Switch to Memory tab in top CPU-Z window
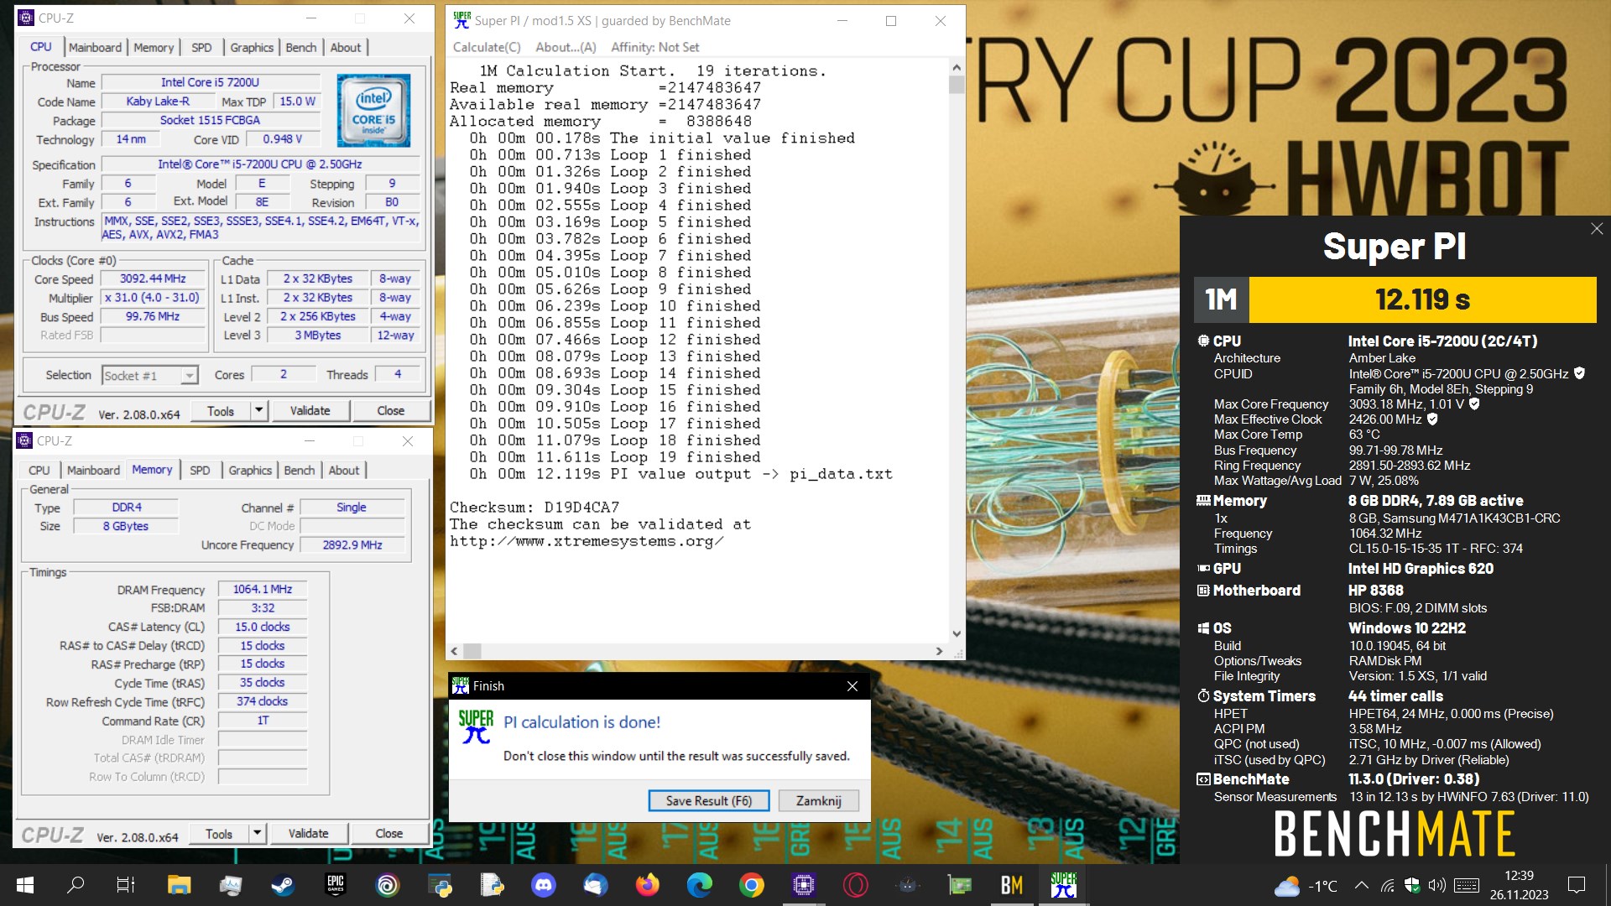Screen dimensions: 1611x906 (154, 47)
